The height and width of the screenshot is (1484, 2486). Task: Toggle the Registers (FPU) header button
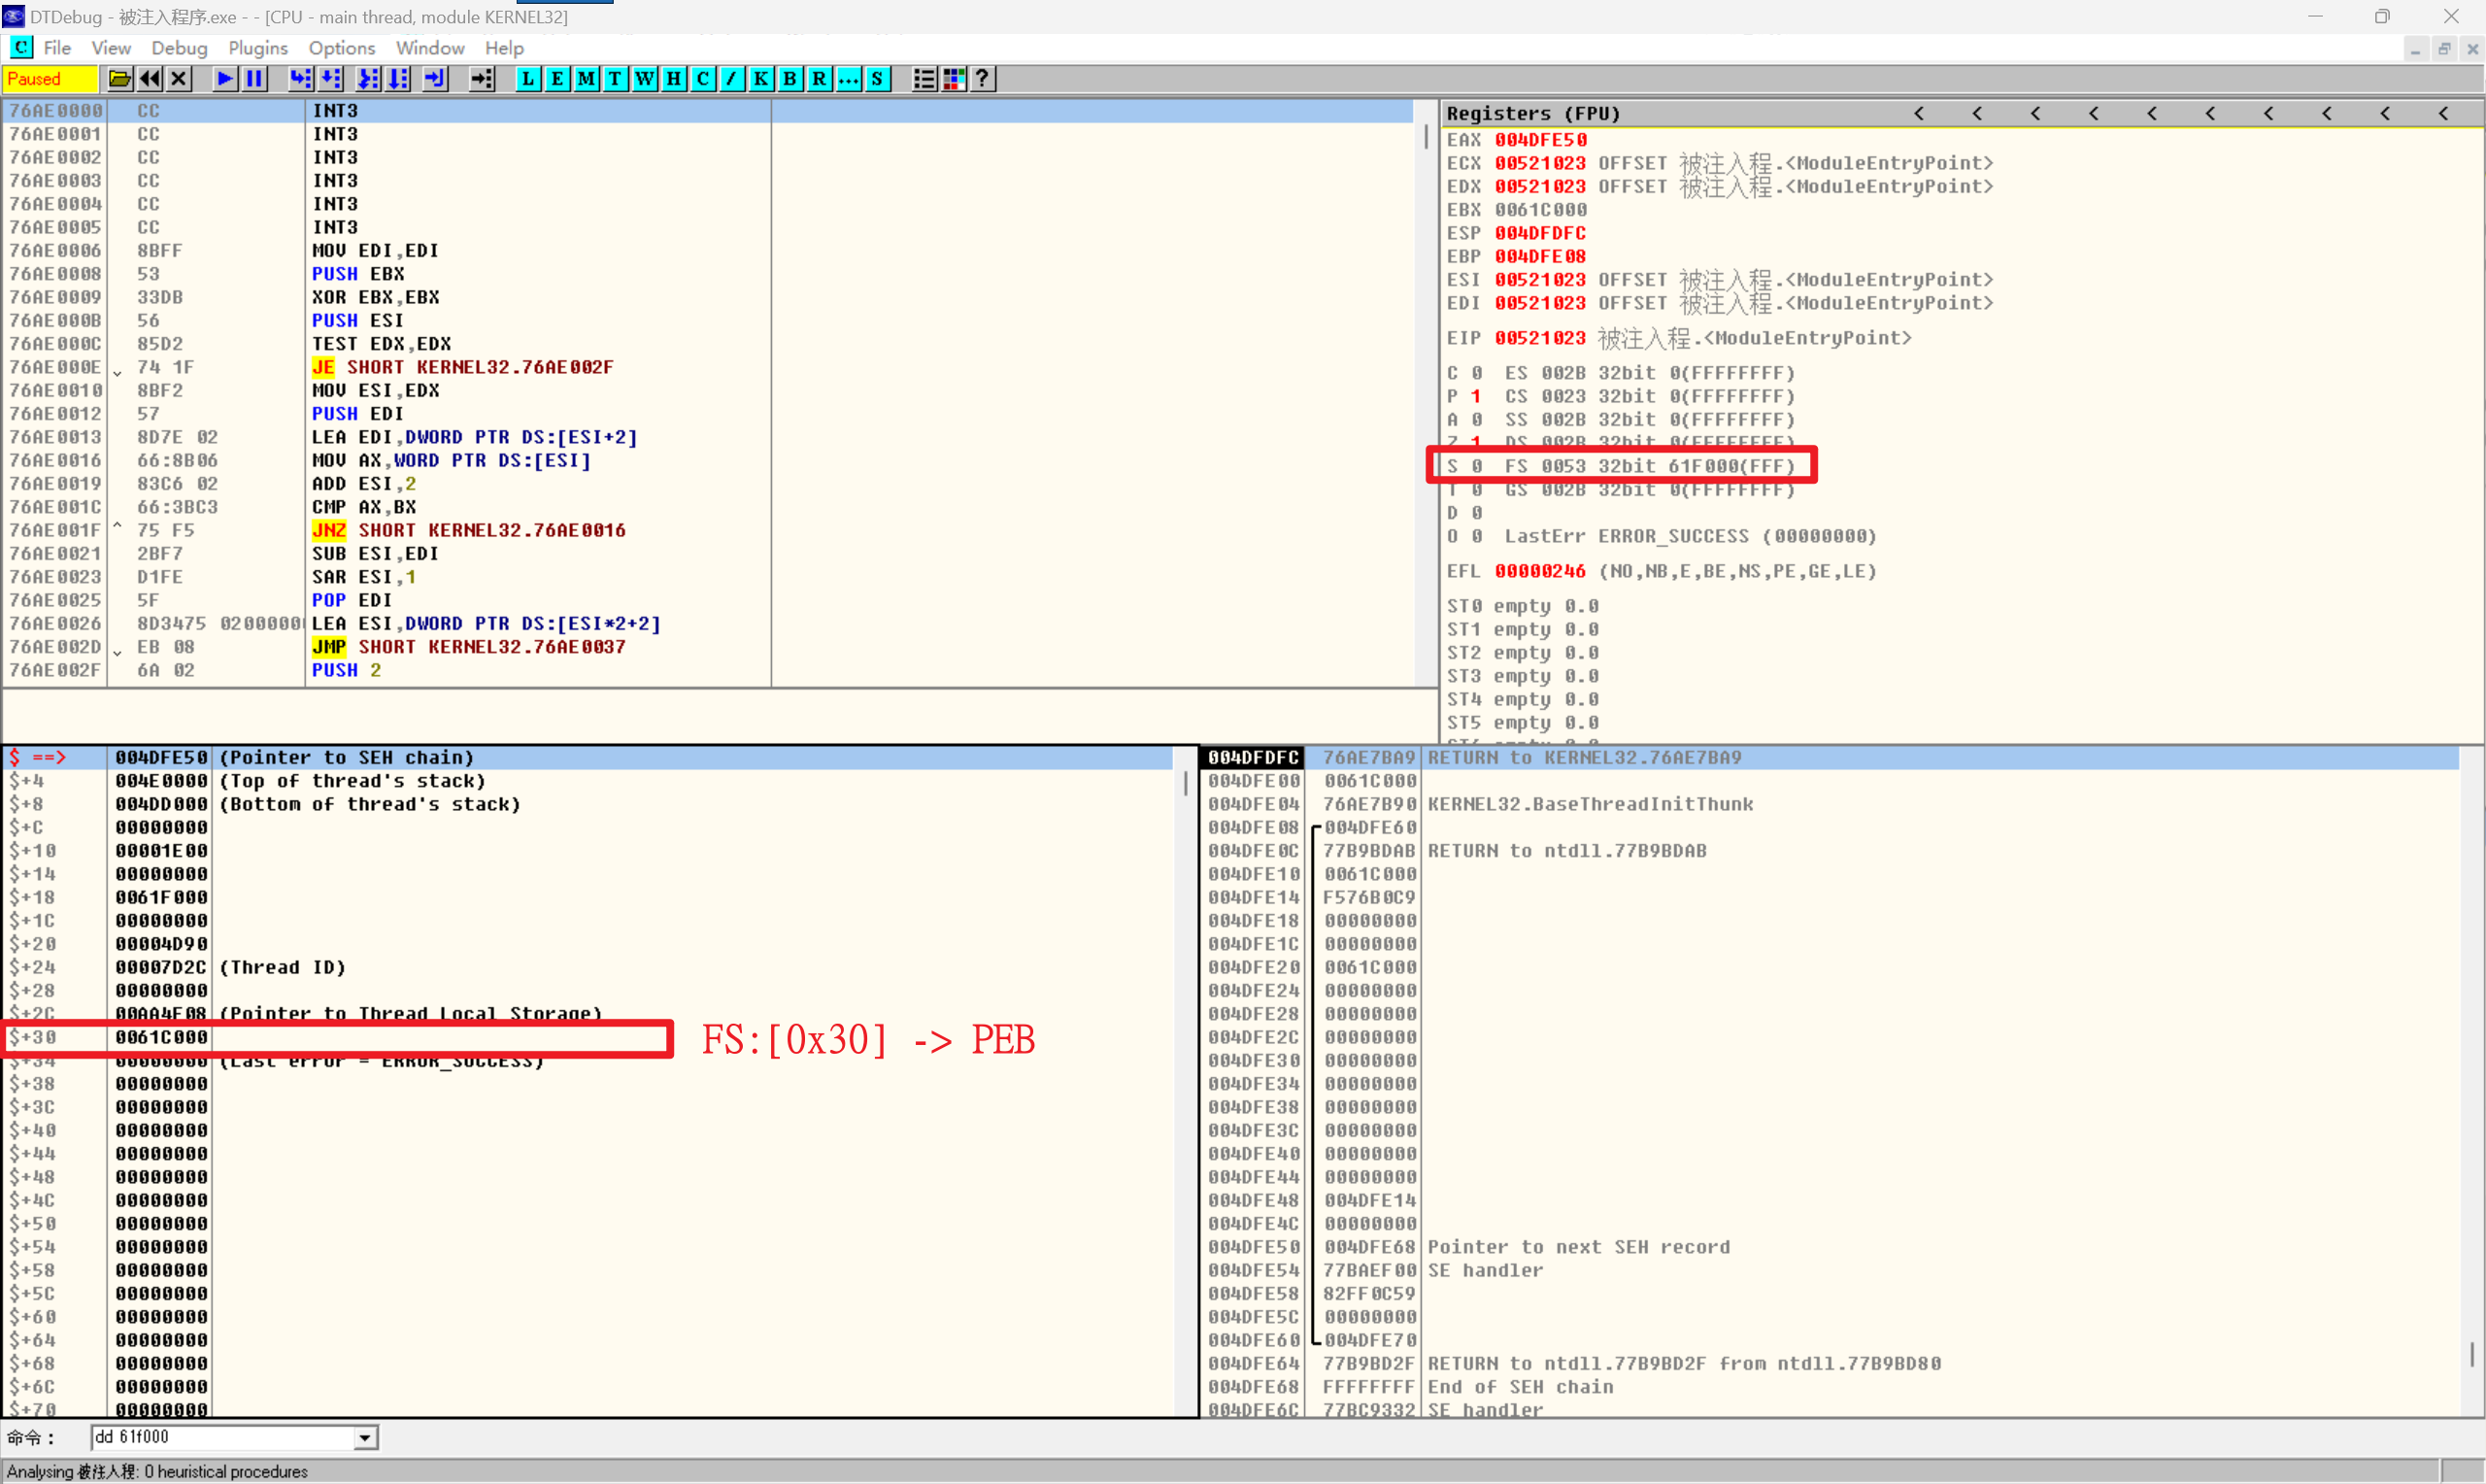pos(1532,113)
